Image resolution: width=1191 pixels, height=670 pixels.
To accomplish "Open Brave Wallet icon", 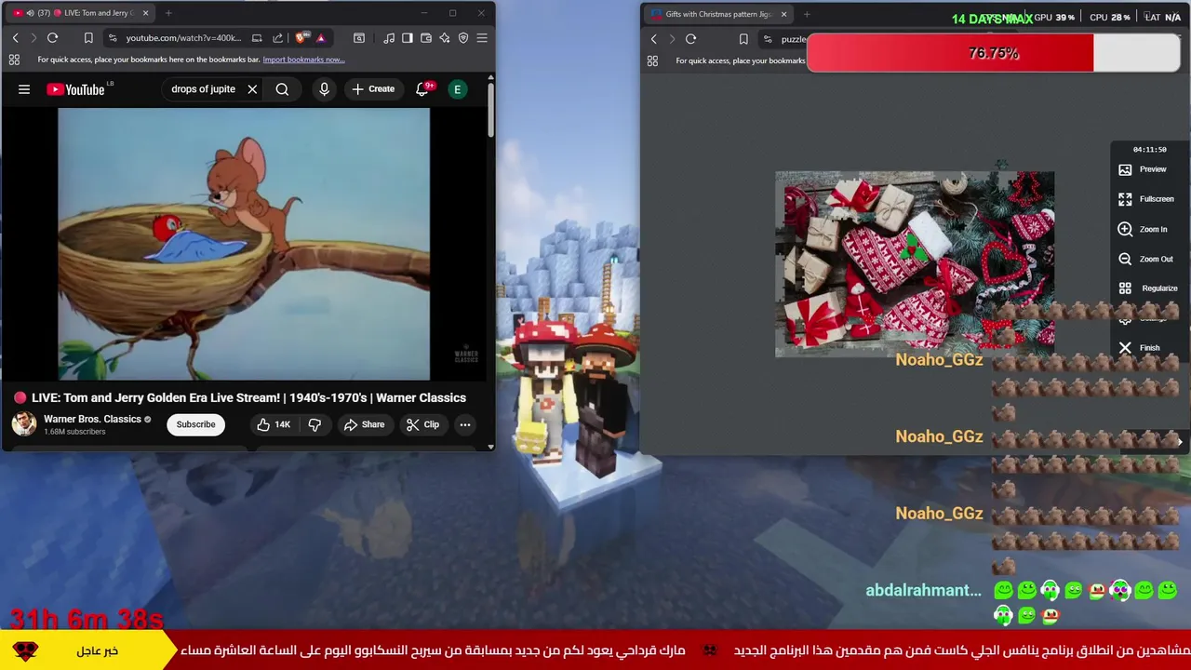I will [x=426, y=38].
